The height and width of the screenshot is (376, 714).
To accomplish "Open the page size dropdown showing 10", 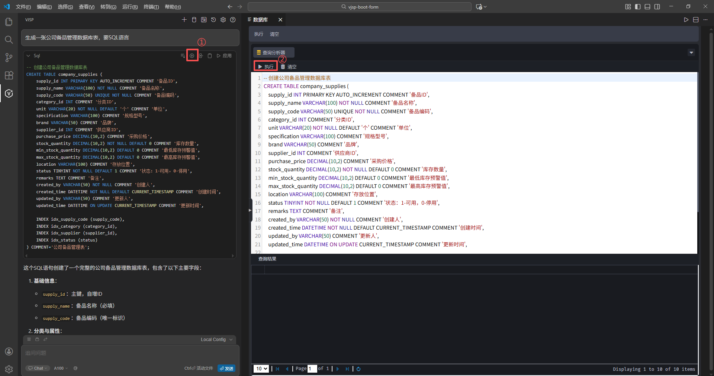I will tap(261, 369).
